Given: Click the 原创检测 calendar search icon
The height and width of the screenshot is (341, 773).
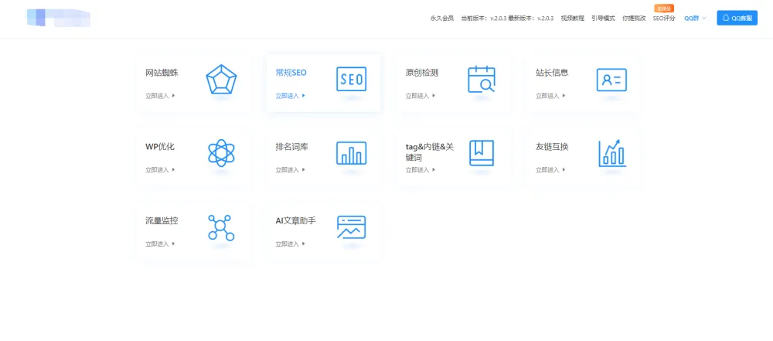Looking at the screenshot, I should click(x=481, y=80).
